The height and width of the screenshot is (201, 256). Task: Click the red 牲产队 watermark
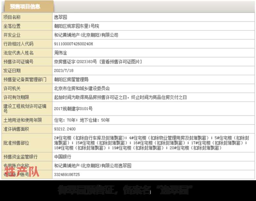point(22,172)
